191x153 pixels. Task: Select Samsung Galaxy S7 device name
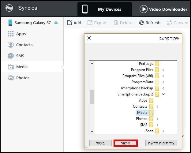tap(33, 23)
